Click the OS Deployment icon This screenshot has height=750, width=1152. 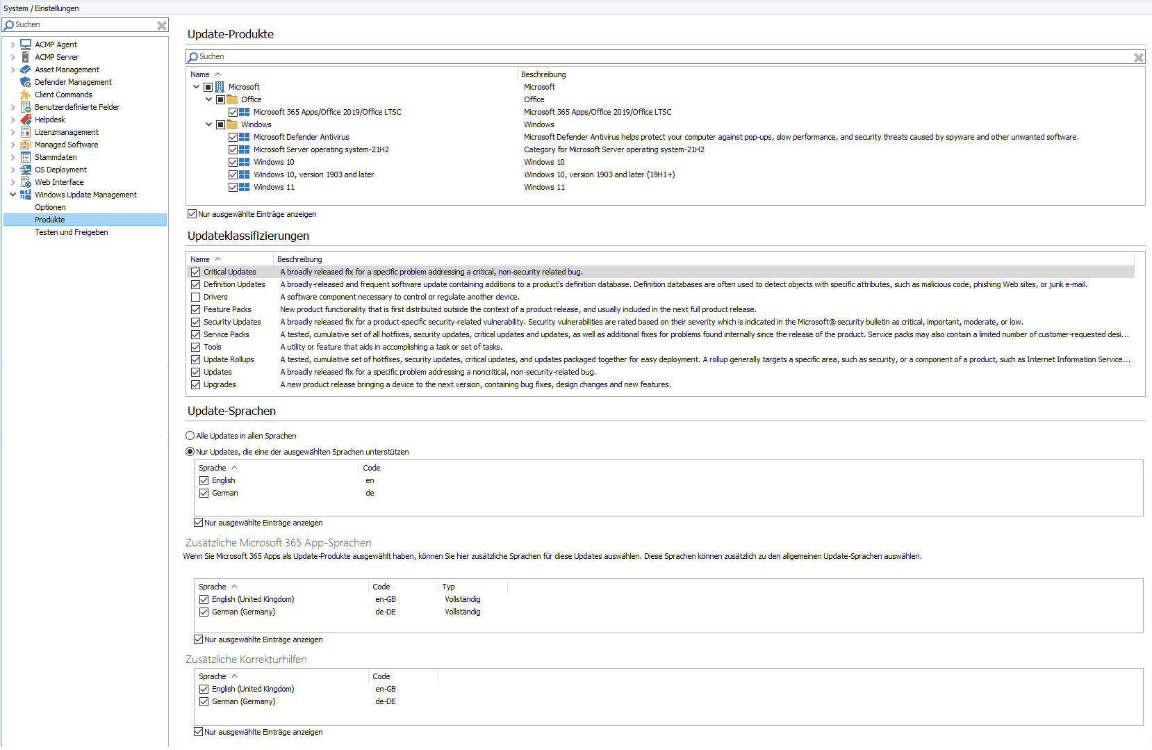(x=26, y=170)
